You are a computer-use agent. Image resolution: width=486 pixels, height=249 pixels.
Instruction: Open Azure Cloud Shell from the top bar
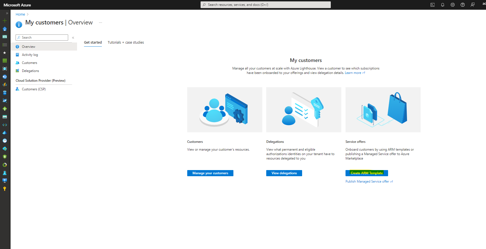click(433, 5)
